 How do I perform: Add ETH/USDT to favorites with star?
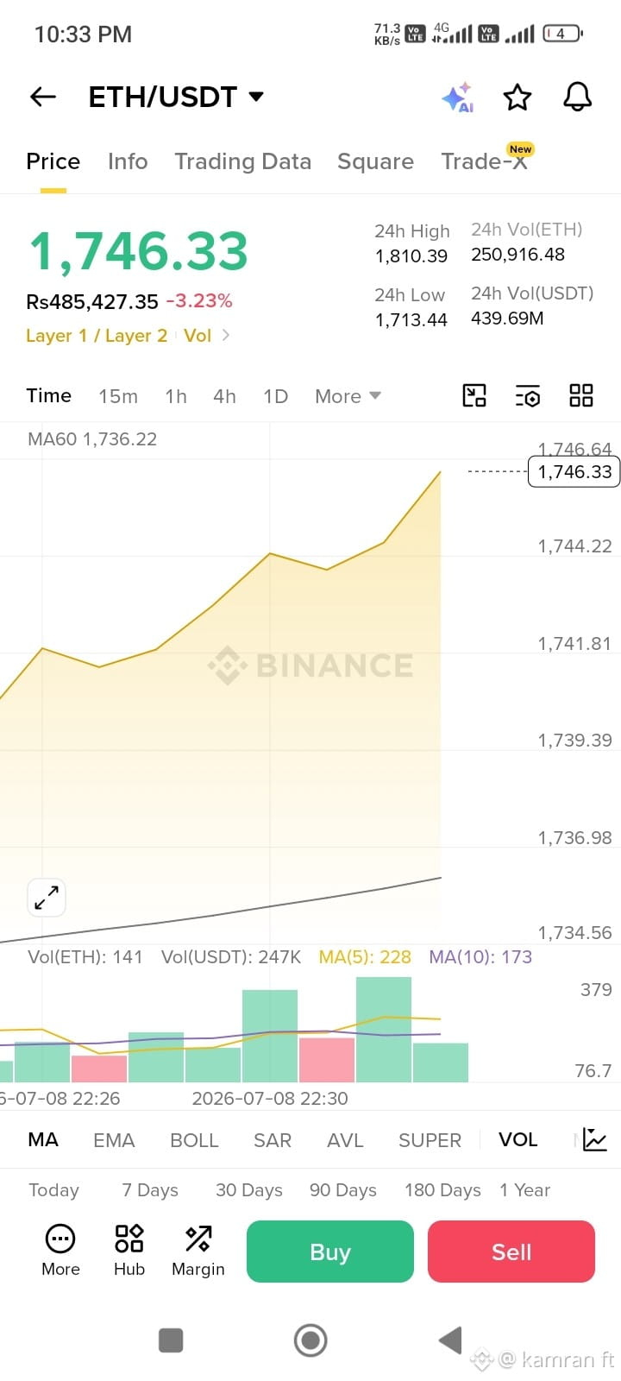click(x=517, y=98)
